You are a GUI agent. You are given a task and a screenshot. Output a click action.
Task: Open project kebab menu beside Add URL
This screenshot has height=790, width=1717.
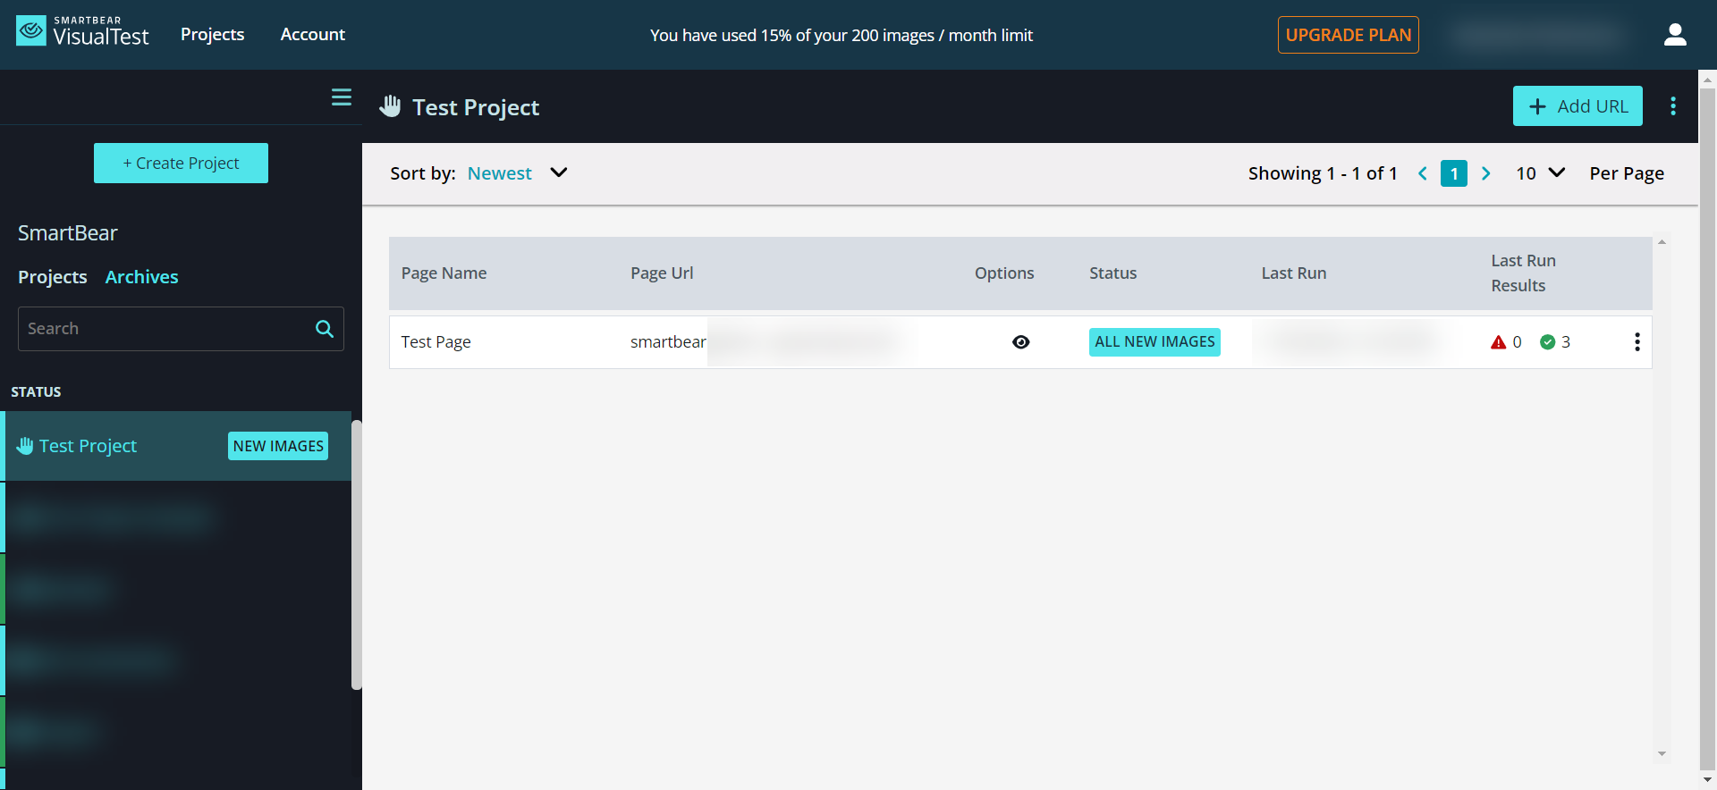pos(1672,106)
